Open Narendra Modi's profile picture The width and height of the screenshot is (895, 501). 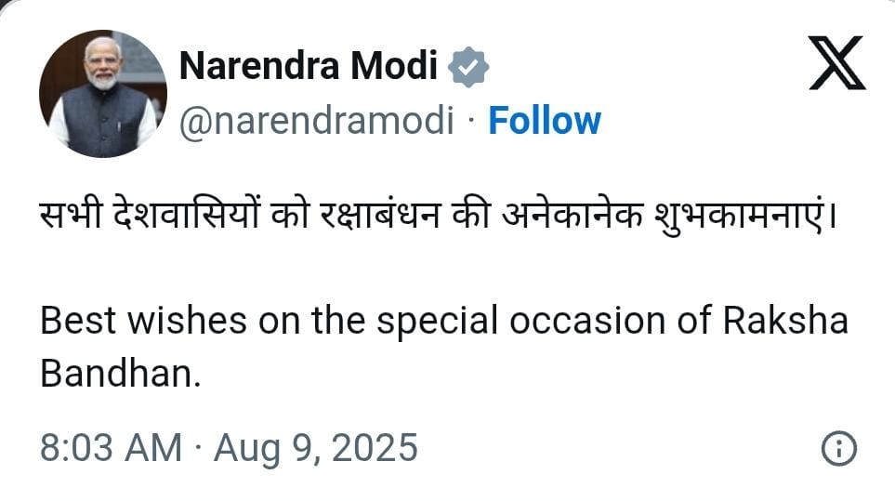point(103,94)
